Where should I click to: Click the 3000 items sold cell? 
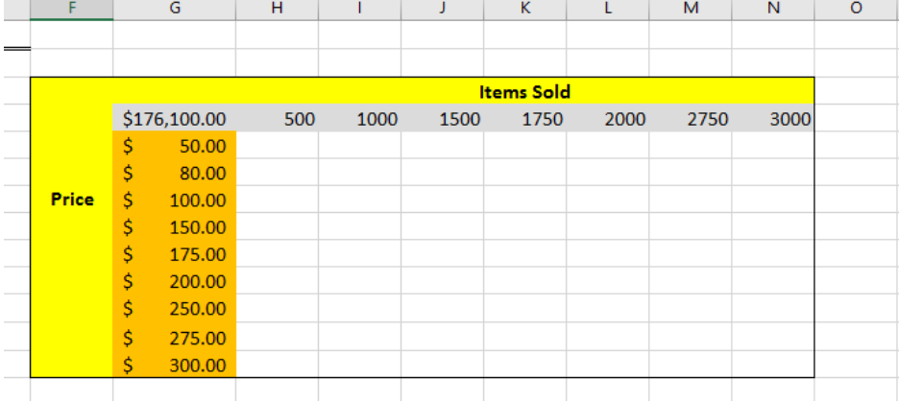point(773,119)
